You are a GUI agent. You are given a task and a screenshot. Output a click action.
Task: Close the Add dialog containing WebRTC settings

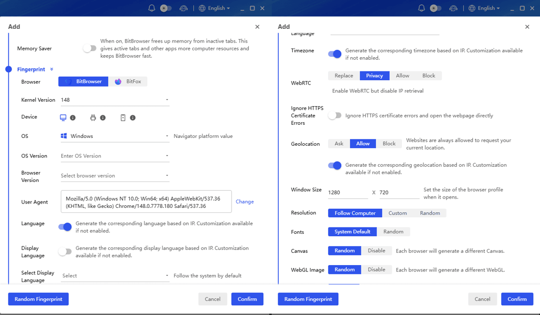click(x=527, y=27)
